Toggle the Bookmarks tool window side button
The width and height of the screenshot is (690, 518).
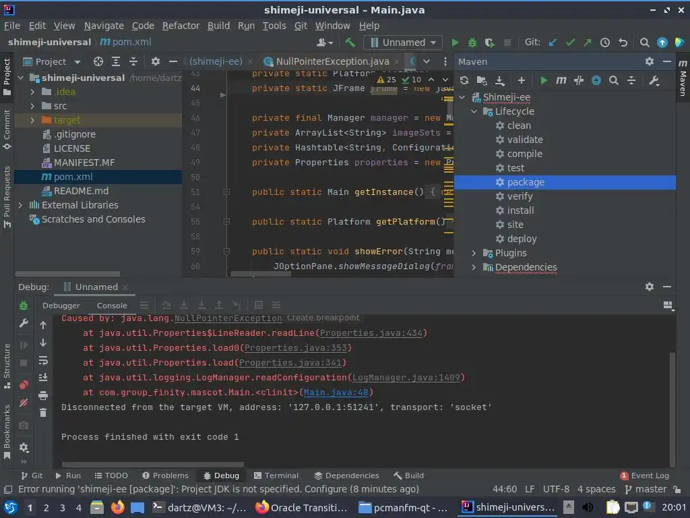[x=7, y=432]
